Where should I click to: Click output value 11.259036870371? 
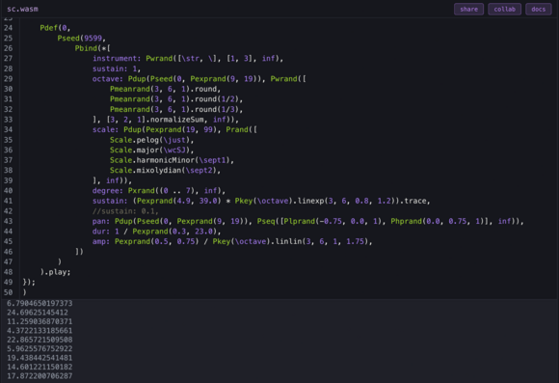[40, 321]
